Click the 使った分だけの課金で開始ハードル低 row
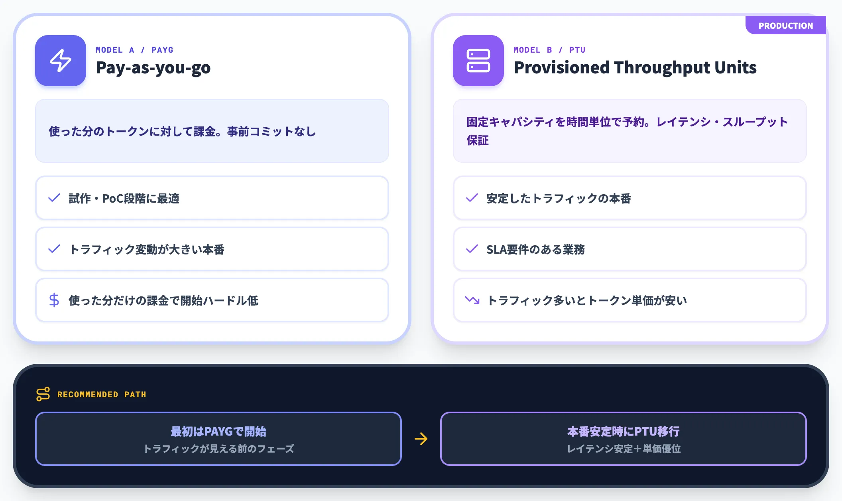 tap(212, 300)
